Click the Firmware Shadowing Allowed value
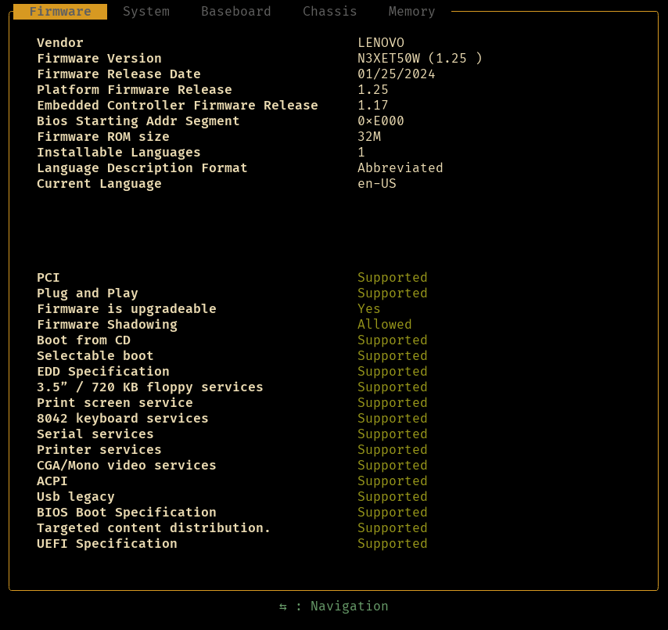Image resolution: width=668 pixels, height=630 pixels. pos(385,325)
